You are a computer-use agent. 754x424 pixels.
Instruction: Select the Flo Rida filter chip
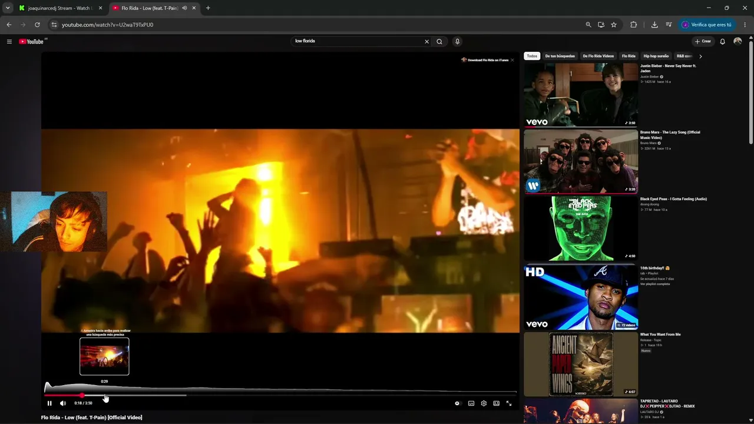click(x=629, y=56)
